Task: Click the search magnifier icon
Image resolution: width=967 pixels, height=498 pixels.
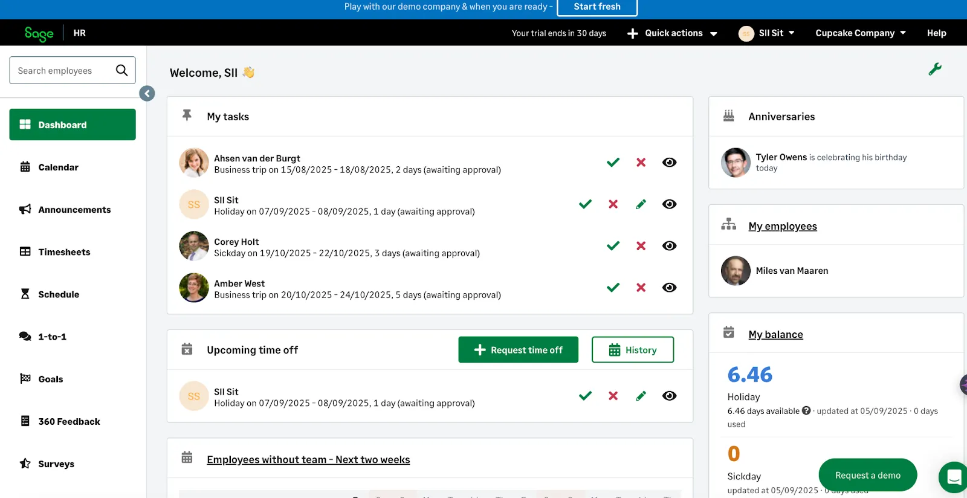Action: pyautogui.click(x=121, y=70)
